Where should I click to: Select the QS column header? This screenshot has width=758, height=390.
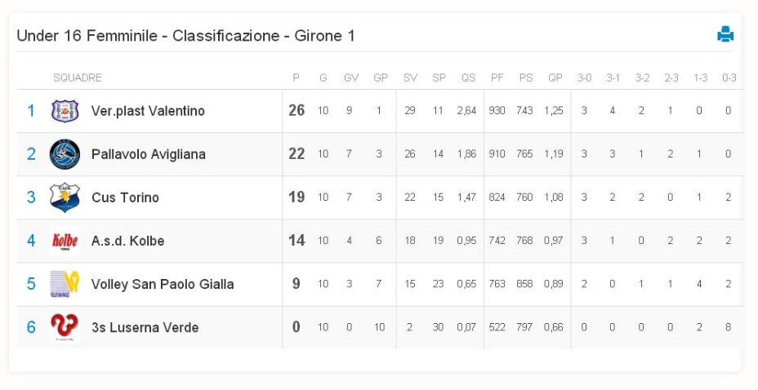pyautogui.click(x=468, y=78)
